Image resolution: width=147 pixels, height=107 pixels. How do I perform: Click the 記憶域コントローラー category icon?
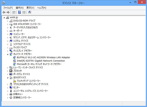(x=11, y=98)
